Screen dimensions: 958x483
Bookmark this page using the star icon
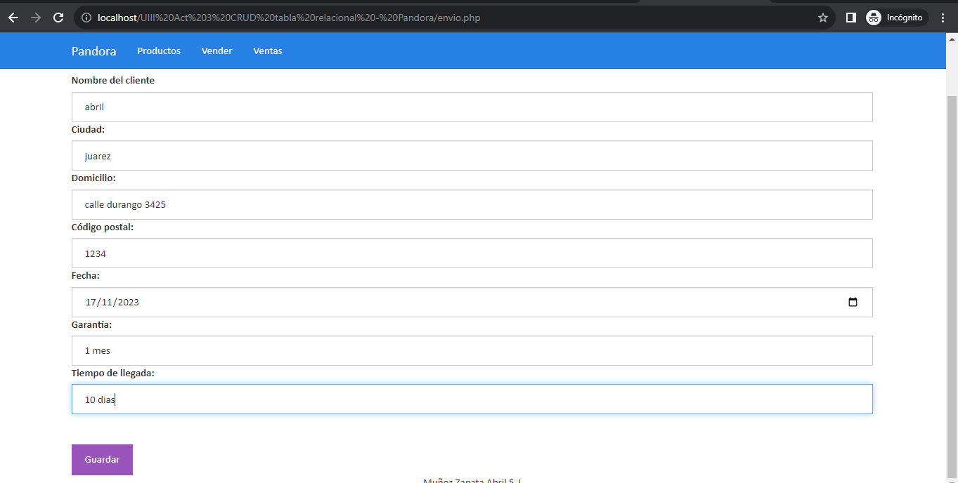[822, 18]
